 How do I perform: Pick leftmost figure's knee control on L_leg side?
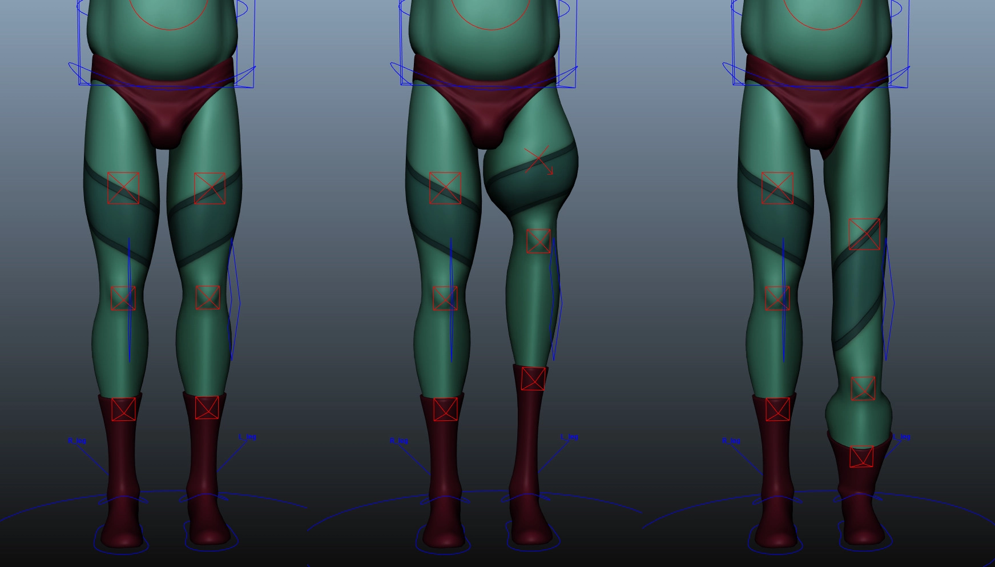(207, 297)
